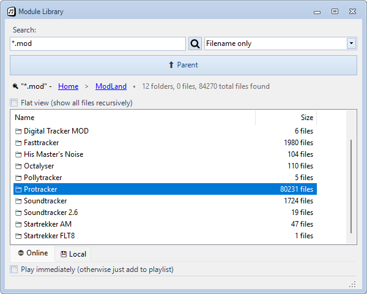
Task: Select the Soundtracker folder name
Action: pyautogui.click(x=45, y=201)
